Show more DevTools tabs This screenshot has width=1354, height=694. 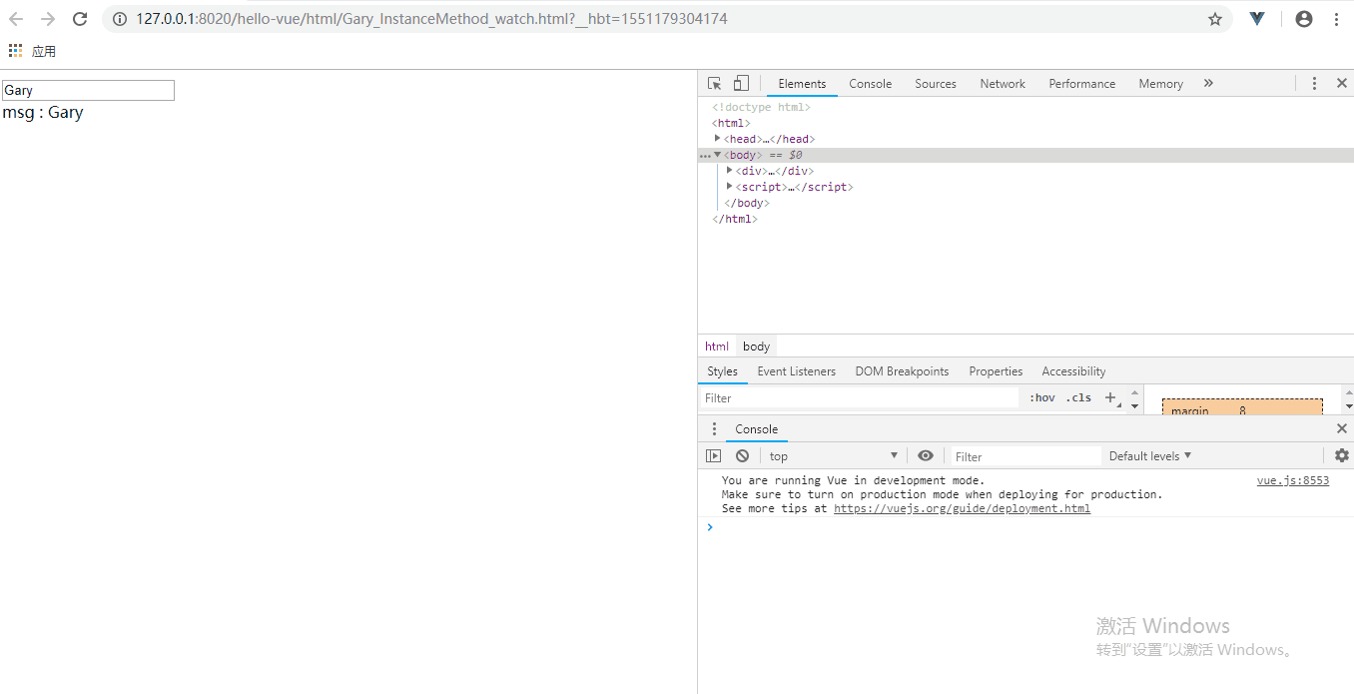coord(1208,84)
